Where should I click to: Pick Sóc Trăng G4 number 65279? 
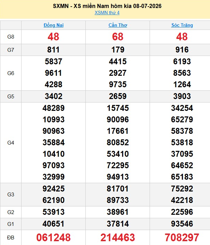coord(182,120)
